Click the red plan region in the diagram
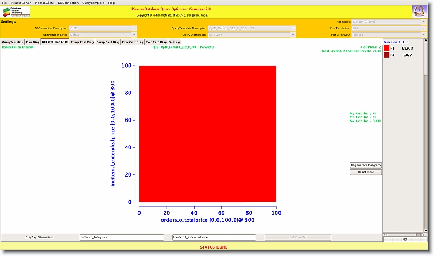The width and height of the screenshot is (434, 256). click(x=207, y=133)
